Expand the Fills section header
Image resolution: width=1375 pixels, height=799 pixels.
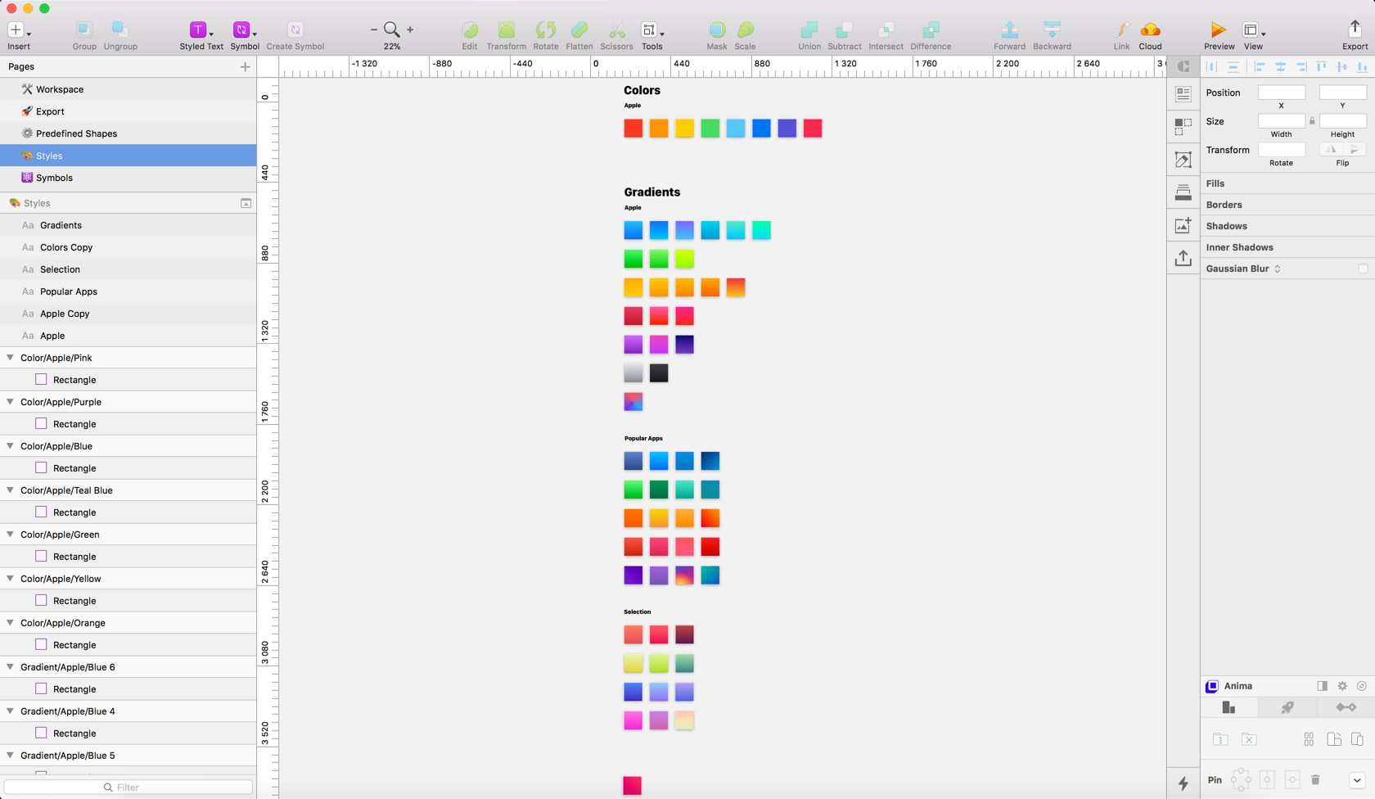(1215, 183)
